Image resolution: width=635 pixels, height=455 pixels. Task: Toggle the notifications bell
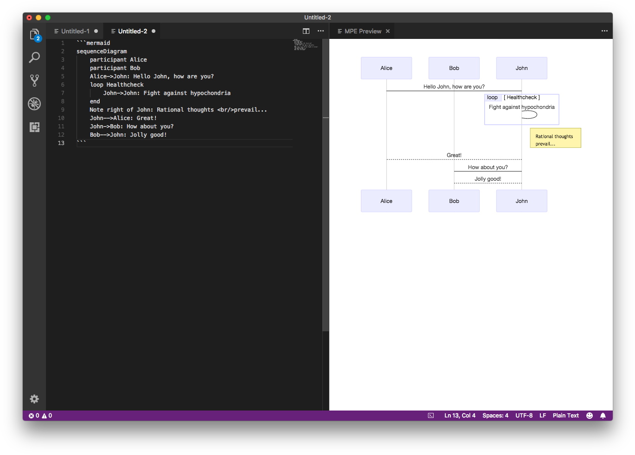(603, 416)
